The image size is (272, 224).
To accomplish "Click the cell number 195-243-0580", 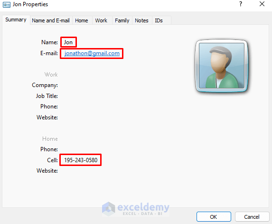I will [x=81, y=160].
